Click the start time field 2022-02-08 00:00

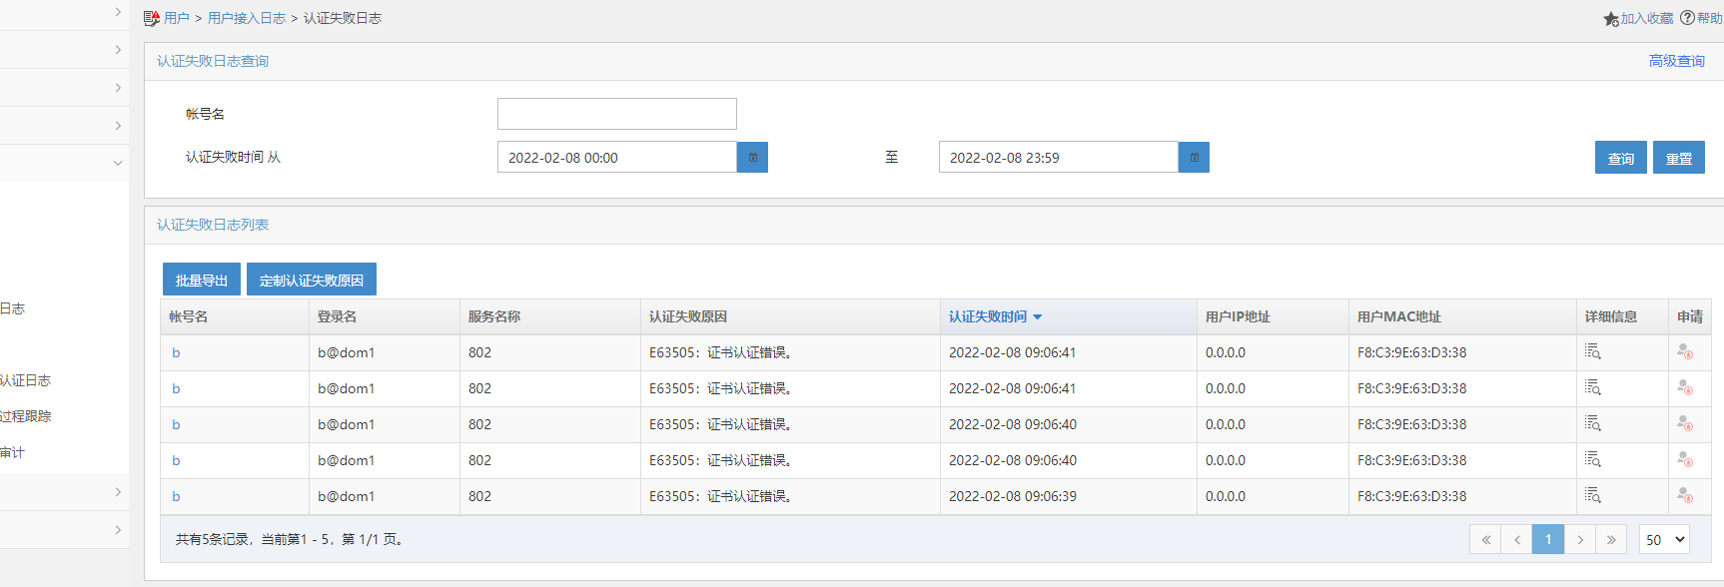[617, 157]
